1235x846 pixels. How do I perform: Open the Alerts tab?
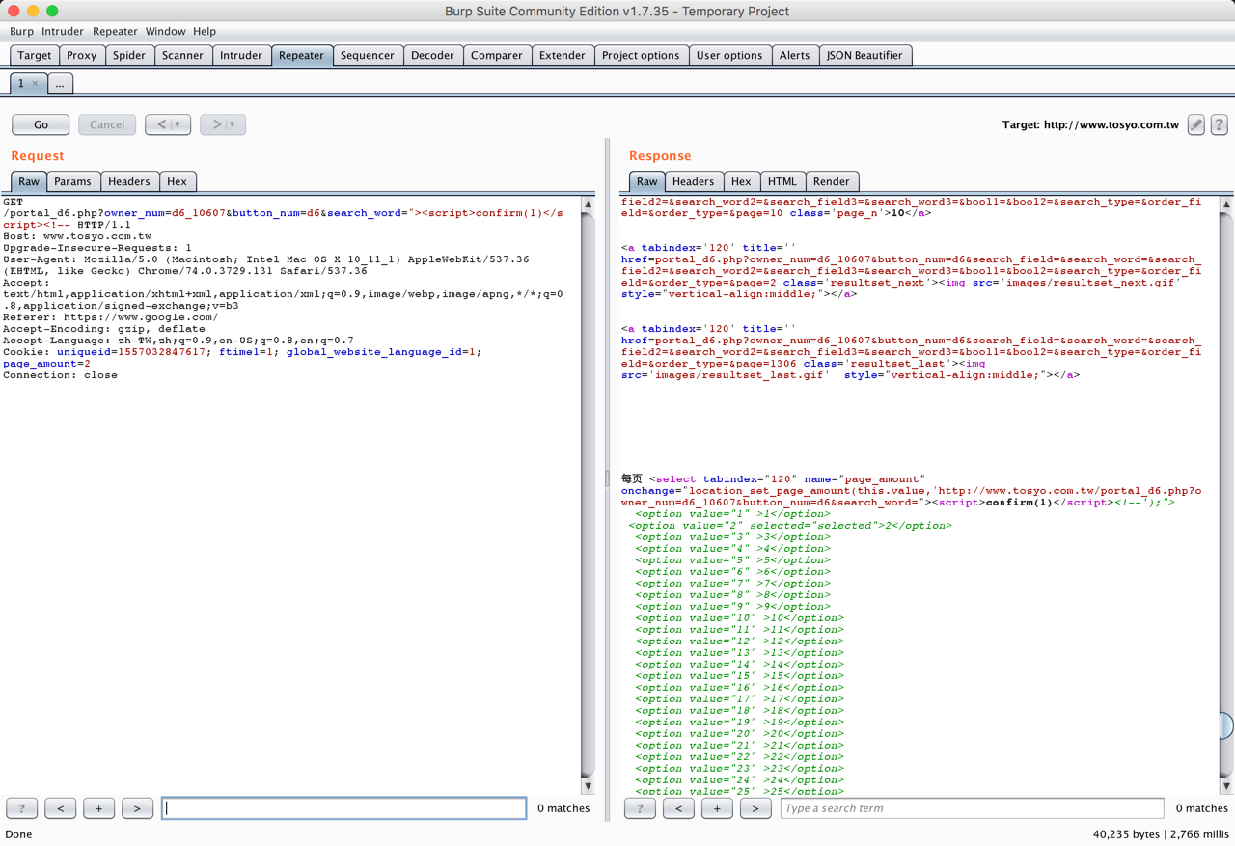(794, 55)
